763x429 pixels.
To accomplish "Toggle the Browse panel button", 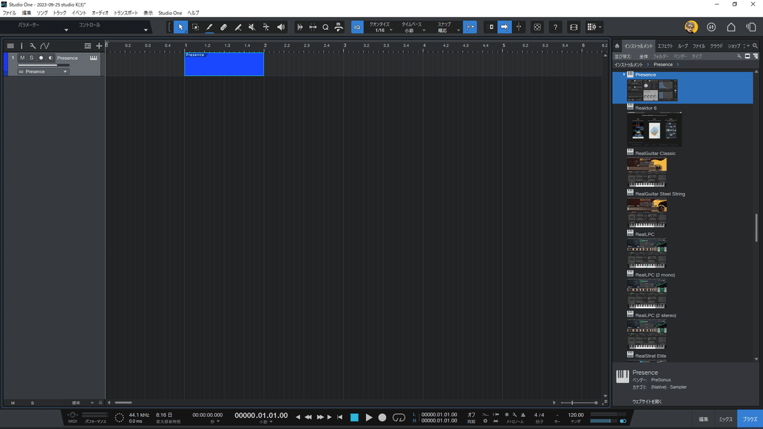I will 750,419.
